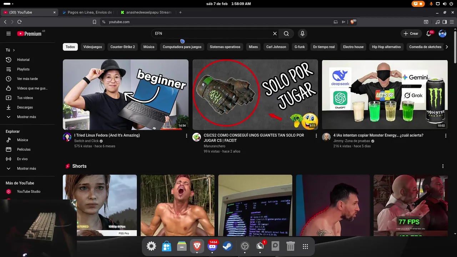
Task: Select the Videojuegos filter chip
Action: (92, 47)
